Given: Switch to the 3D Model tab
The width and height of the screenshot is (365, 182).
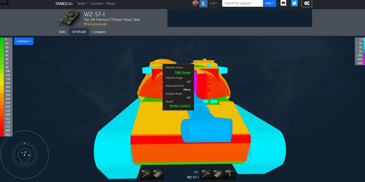Looking at the screenshot, I should tap(79, 32).
